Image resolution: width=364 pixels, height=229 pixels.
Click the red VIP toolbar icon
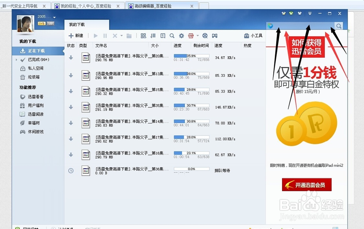pyautogui.click(x=191, y=36)
